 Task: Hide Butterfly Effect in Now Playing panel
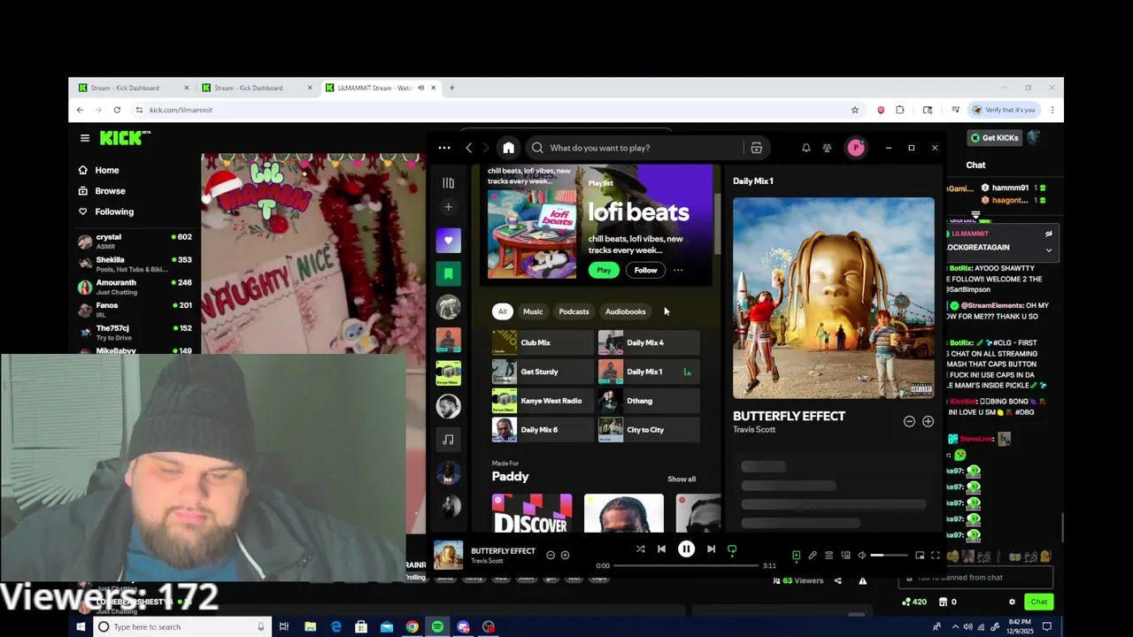pos(909,422)
